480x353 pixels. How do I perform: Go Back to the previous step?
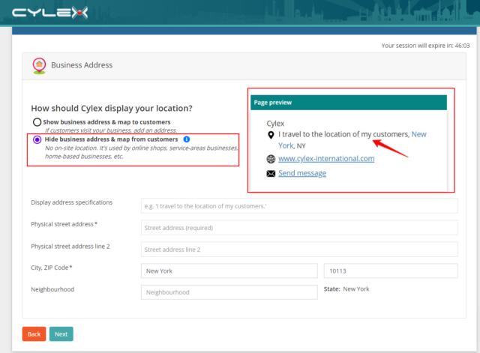click(x=34, y=334)
